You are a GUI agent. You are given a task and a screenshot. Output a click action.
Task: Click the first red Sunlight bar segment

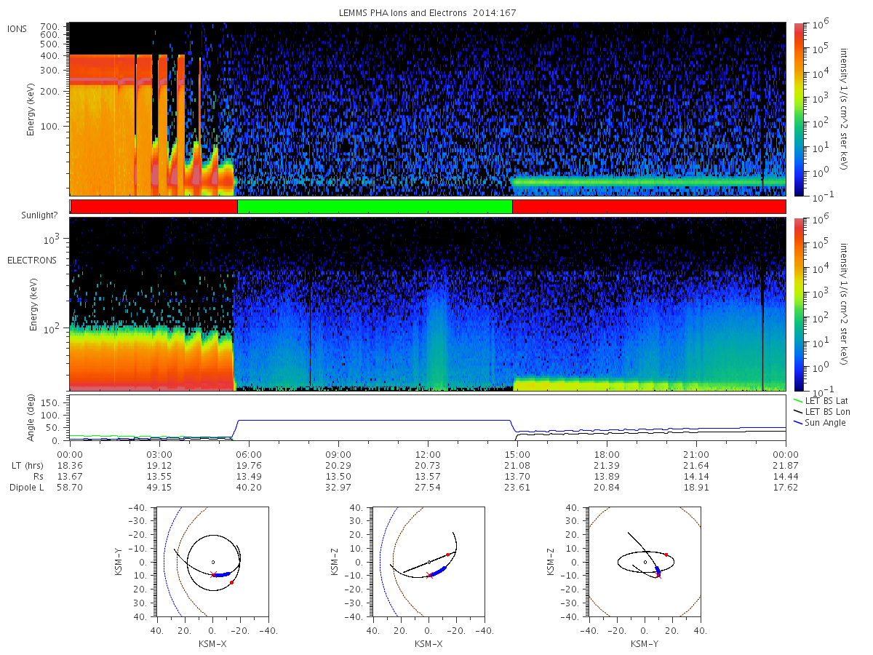pyautogui.click(x=154, y=207)
